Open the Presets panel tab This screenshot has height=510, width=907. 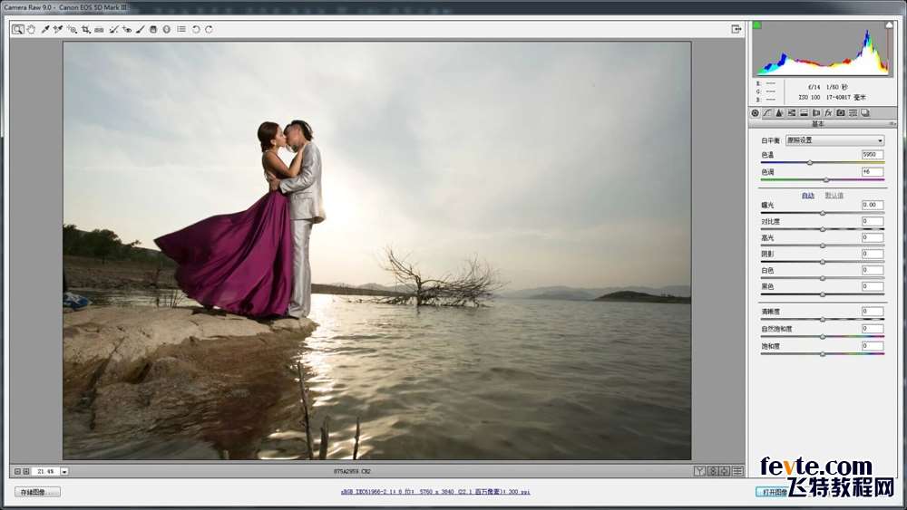click(x=853, y=113)
